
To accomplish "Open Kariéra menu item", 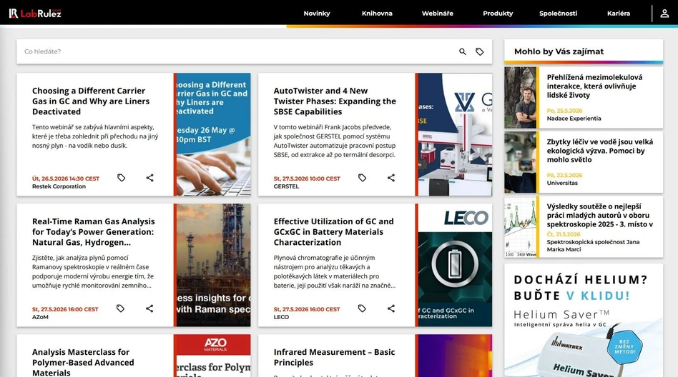I will (x=619, y=14).
